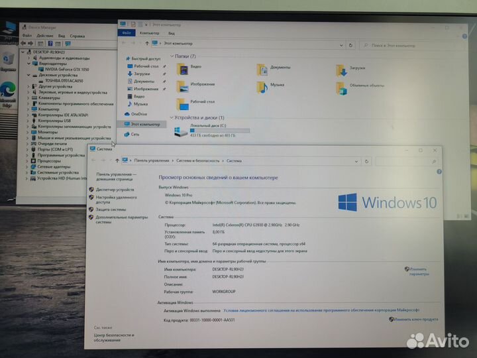Click the System window search field
Screen dimensions: 477x358
coord(407,161)
